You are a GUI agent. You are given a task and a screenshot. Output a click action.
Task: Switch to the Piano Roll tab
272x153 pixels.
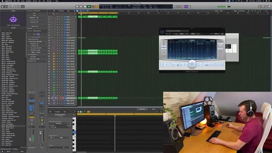(142, 109)
